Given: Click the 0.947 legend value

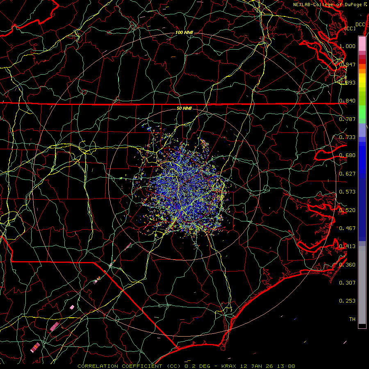Looking at the screenshot, I should point(347,64).
